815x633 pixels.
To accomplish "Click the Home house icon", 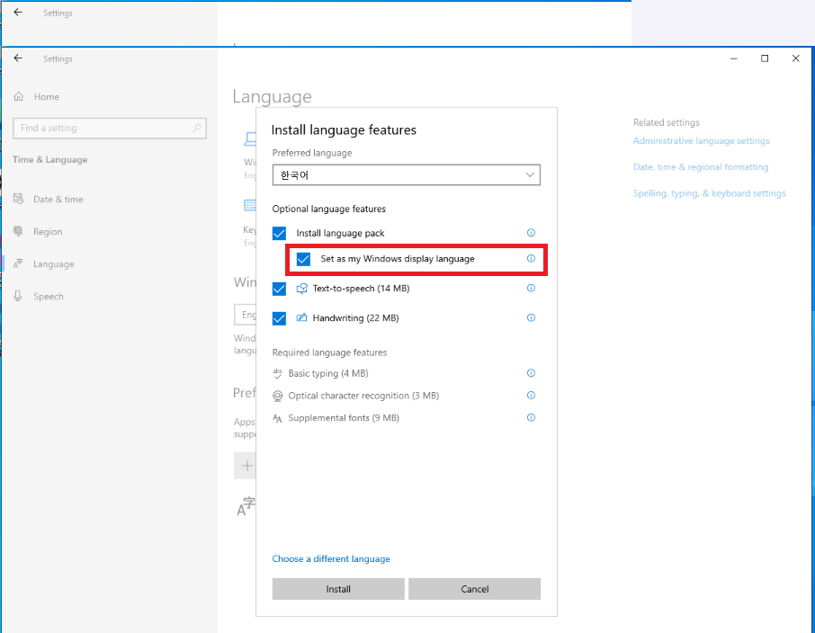I will click(19, 97).
